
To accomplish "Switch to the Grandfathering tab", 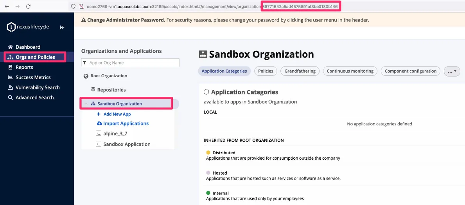I will (300, 71).
